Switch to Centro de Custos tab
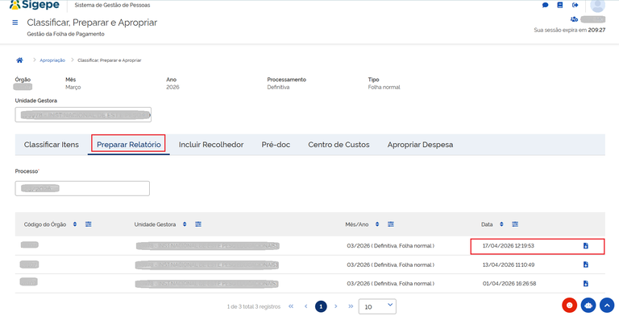Viewport: 619px width, 316px height. click(x=339, y=145)
